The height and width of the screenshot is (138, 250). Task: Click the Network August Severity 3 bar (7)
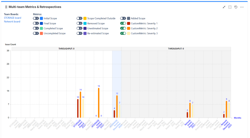(192, 111)
